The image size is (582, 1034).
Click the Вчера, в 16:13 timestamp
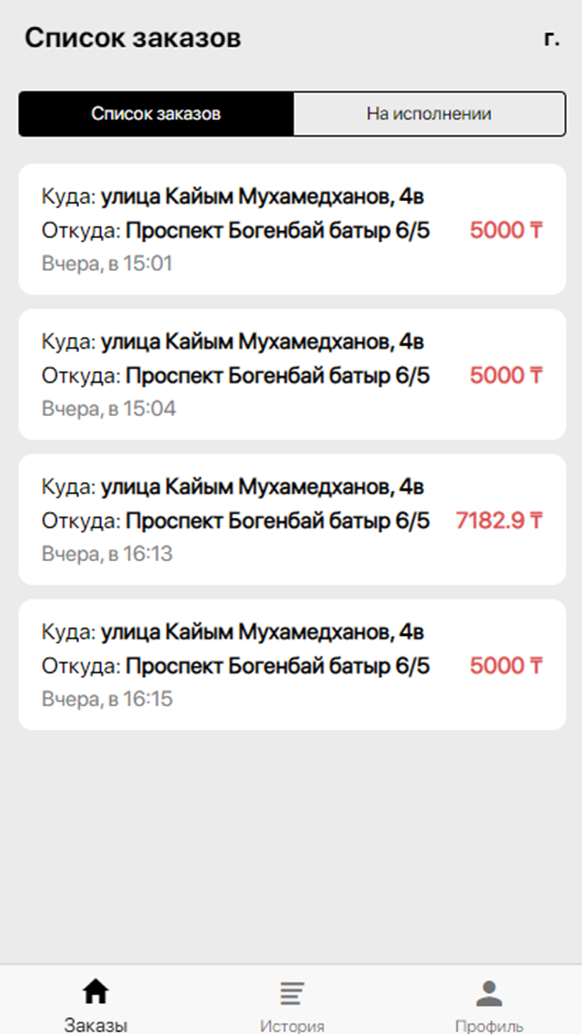coord(107,554)
